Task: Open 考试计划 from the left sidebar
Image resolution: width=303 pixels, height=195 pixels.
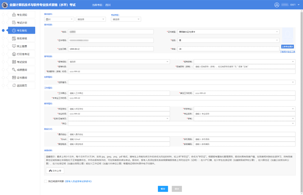Action: 22,23
